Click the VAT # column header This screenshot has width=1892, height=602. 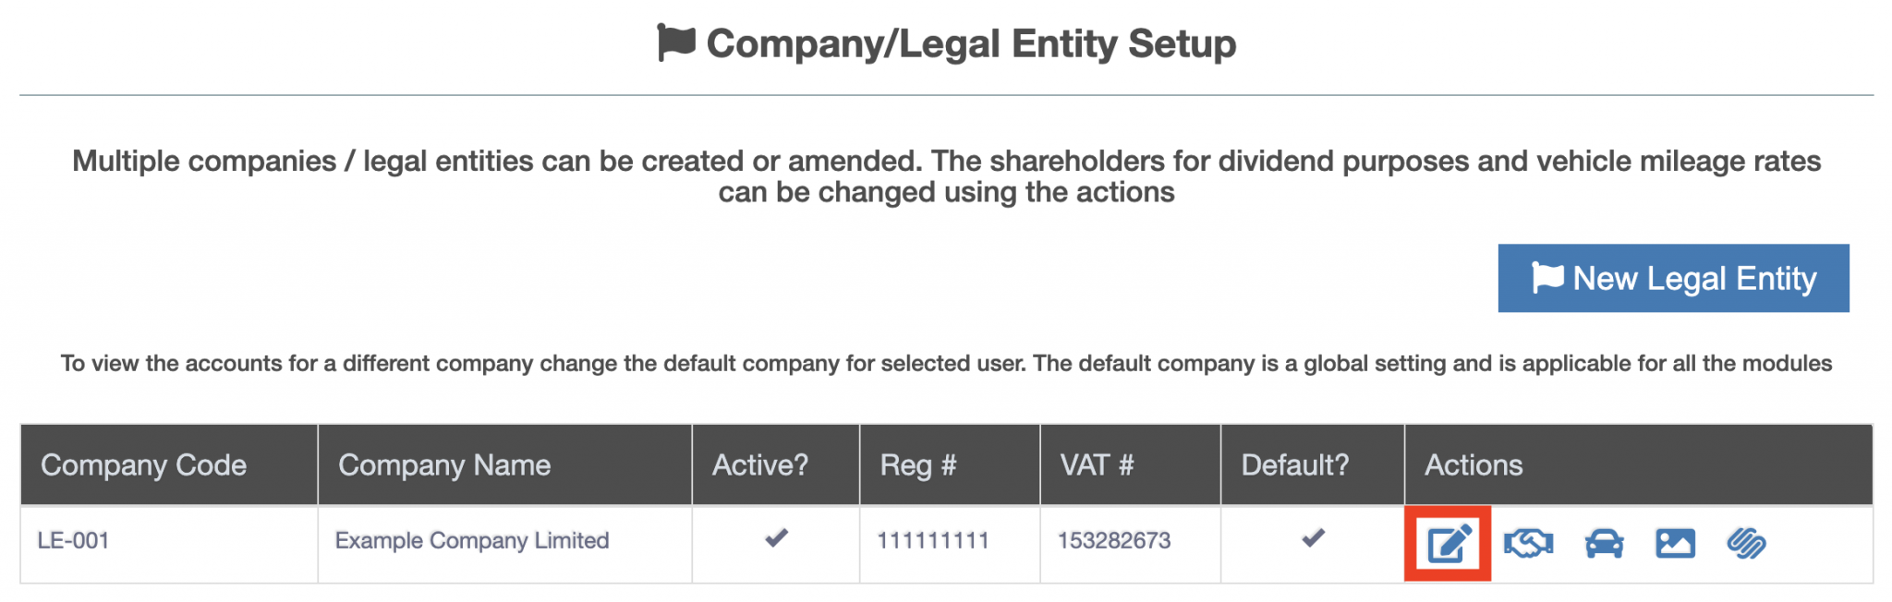[1096, 465]
